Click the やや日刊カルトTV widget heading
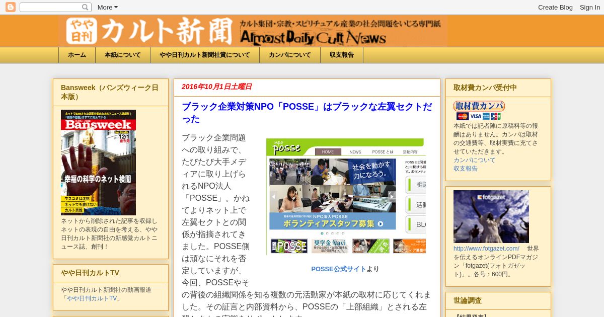This screenshot has height=317, width=604. (90, 273)
